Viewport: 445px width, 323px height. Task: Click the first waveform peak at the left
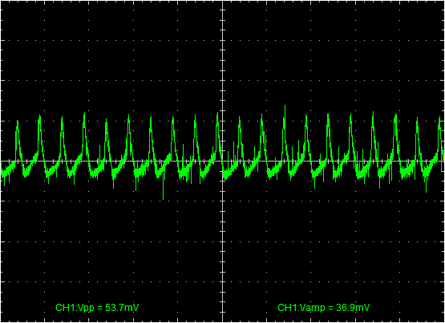pyautogui.click(x=18, y=122)
